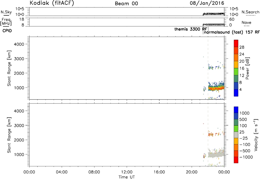The image size is (260, 179).
Task: Click the '-25' label on Velocity color bar
Action: (244, 138)
